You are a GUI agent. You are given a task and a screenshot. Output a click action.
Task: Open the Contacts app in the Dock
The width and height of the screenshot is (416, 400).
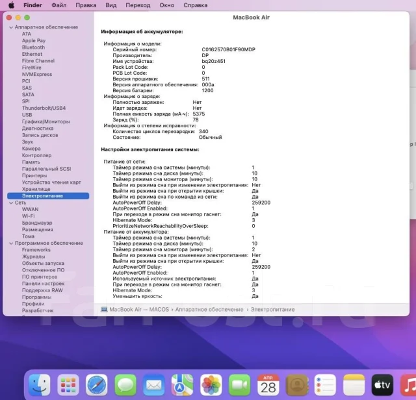click(x=297, y=384)
